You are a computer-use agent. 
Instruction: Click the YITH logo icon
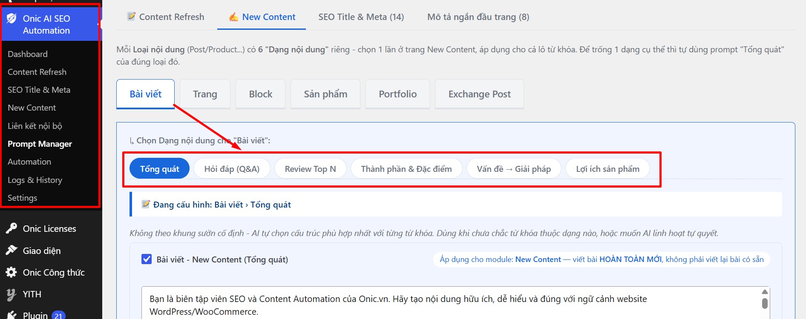point(12,294)
